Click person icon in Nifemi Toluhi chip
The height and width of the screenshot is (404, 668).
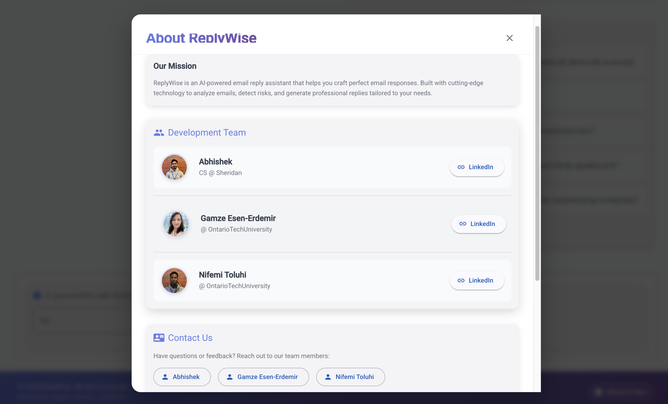click(328, 377)
